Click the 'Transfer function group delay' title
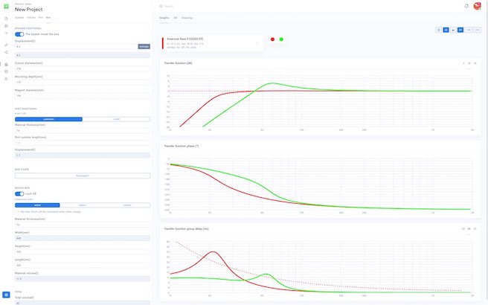 187,229
